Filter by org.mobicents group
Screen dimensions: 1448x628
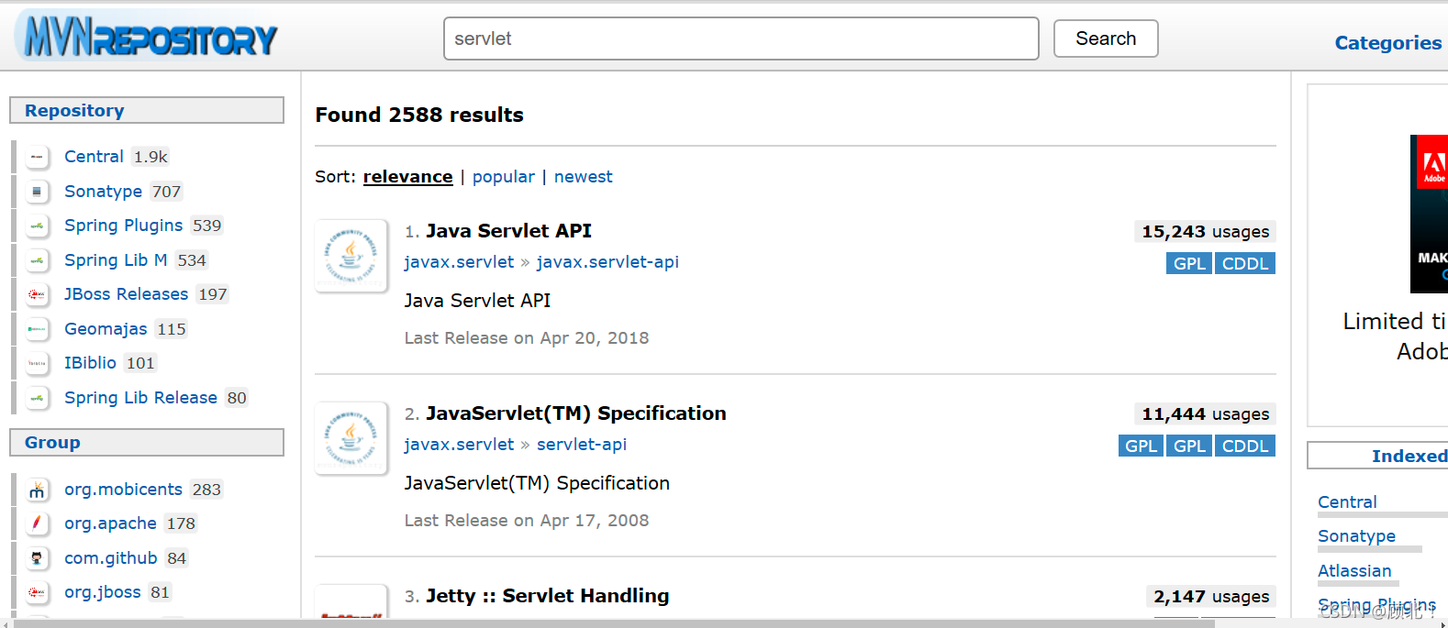pos(123,490)
